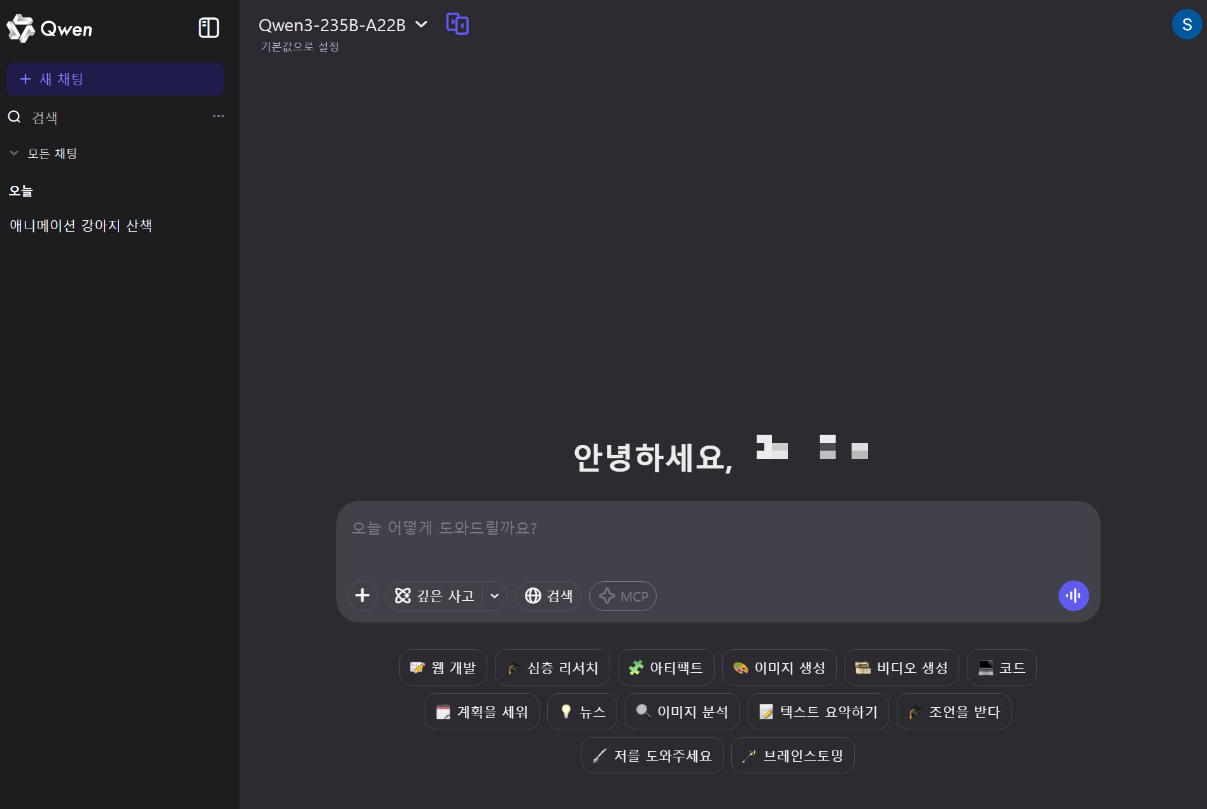Click the 안녕하세요 greeting text
Image resolution: width=1207 pixels, height=809 pixels.
(x=653, y=457)
